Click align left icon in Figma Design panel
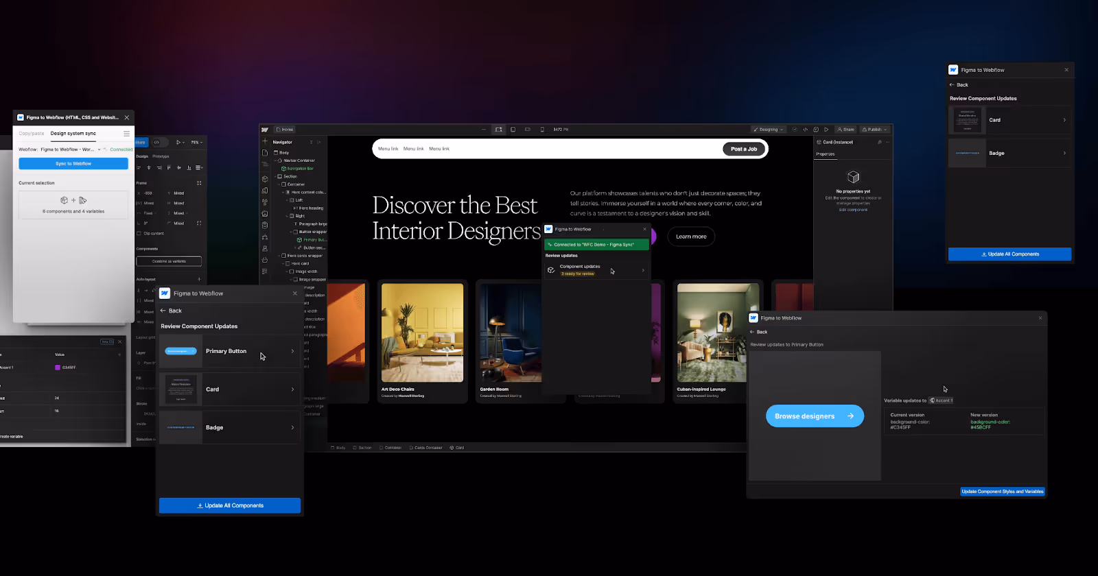The width and height of the screenshot is (1098, 576). (139, 167)
